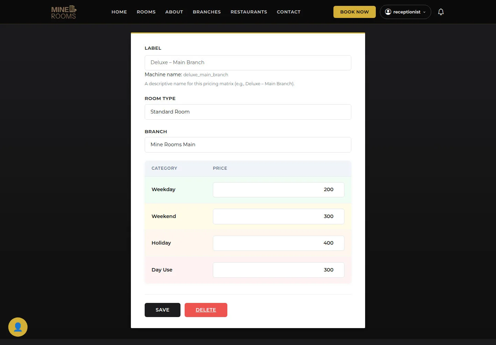Open the Restaurants page
This screenshot has width=496, height=345.
[x=249, y=12]
